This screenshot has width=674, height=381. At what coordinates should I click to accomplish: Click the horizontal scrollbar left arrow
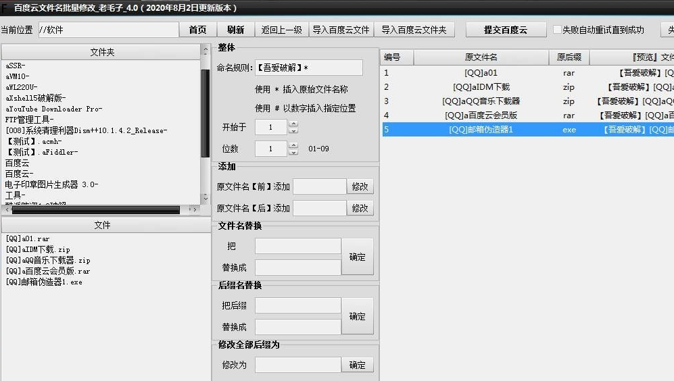[x=7, y=209]
